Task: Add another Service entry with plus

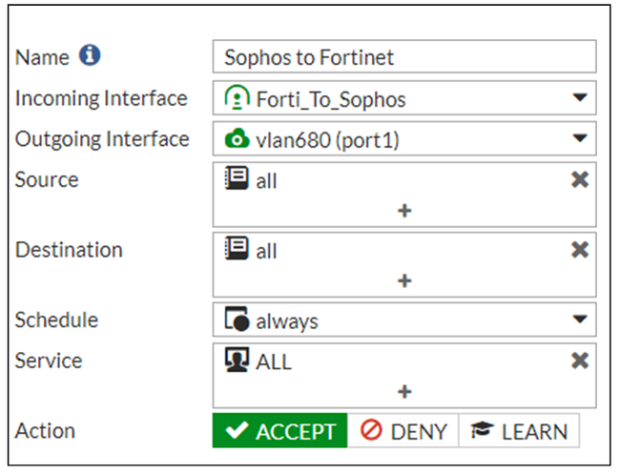Action: (404, 391)
